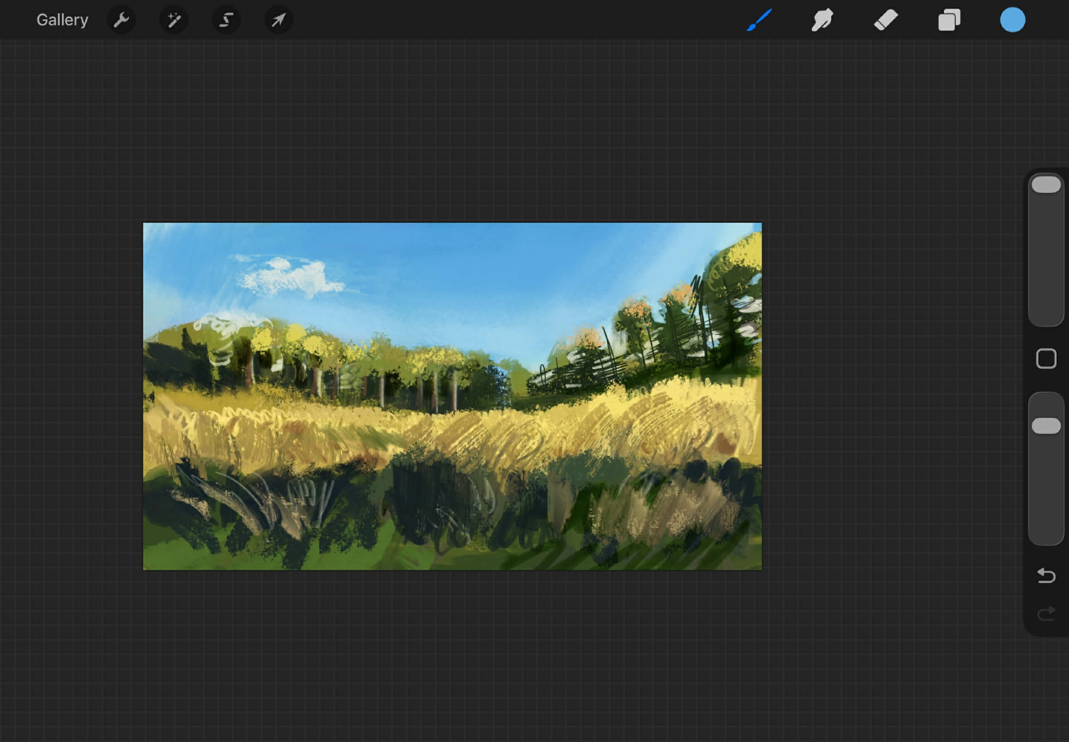The height and width of the screenshot is (742, 1069).
Task: Return to the Gallery
Action: (x=62, y=20)
